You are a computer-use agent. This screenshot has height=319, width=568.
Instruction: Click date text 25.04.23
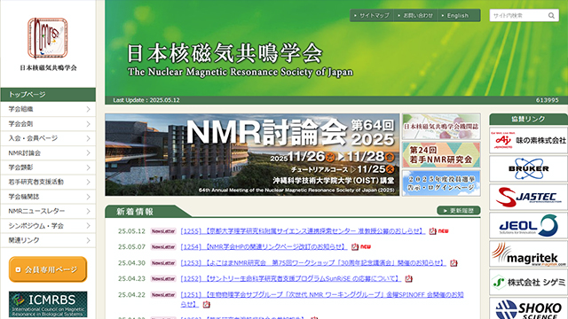[x=131, y=279]
